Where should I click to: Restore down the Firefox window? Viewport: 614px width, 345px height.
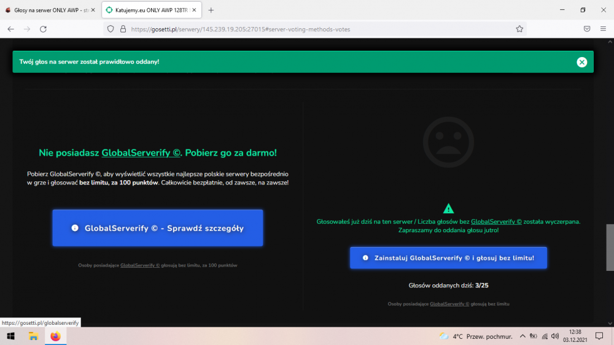click(583, 10)
